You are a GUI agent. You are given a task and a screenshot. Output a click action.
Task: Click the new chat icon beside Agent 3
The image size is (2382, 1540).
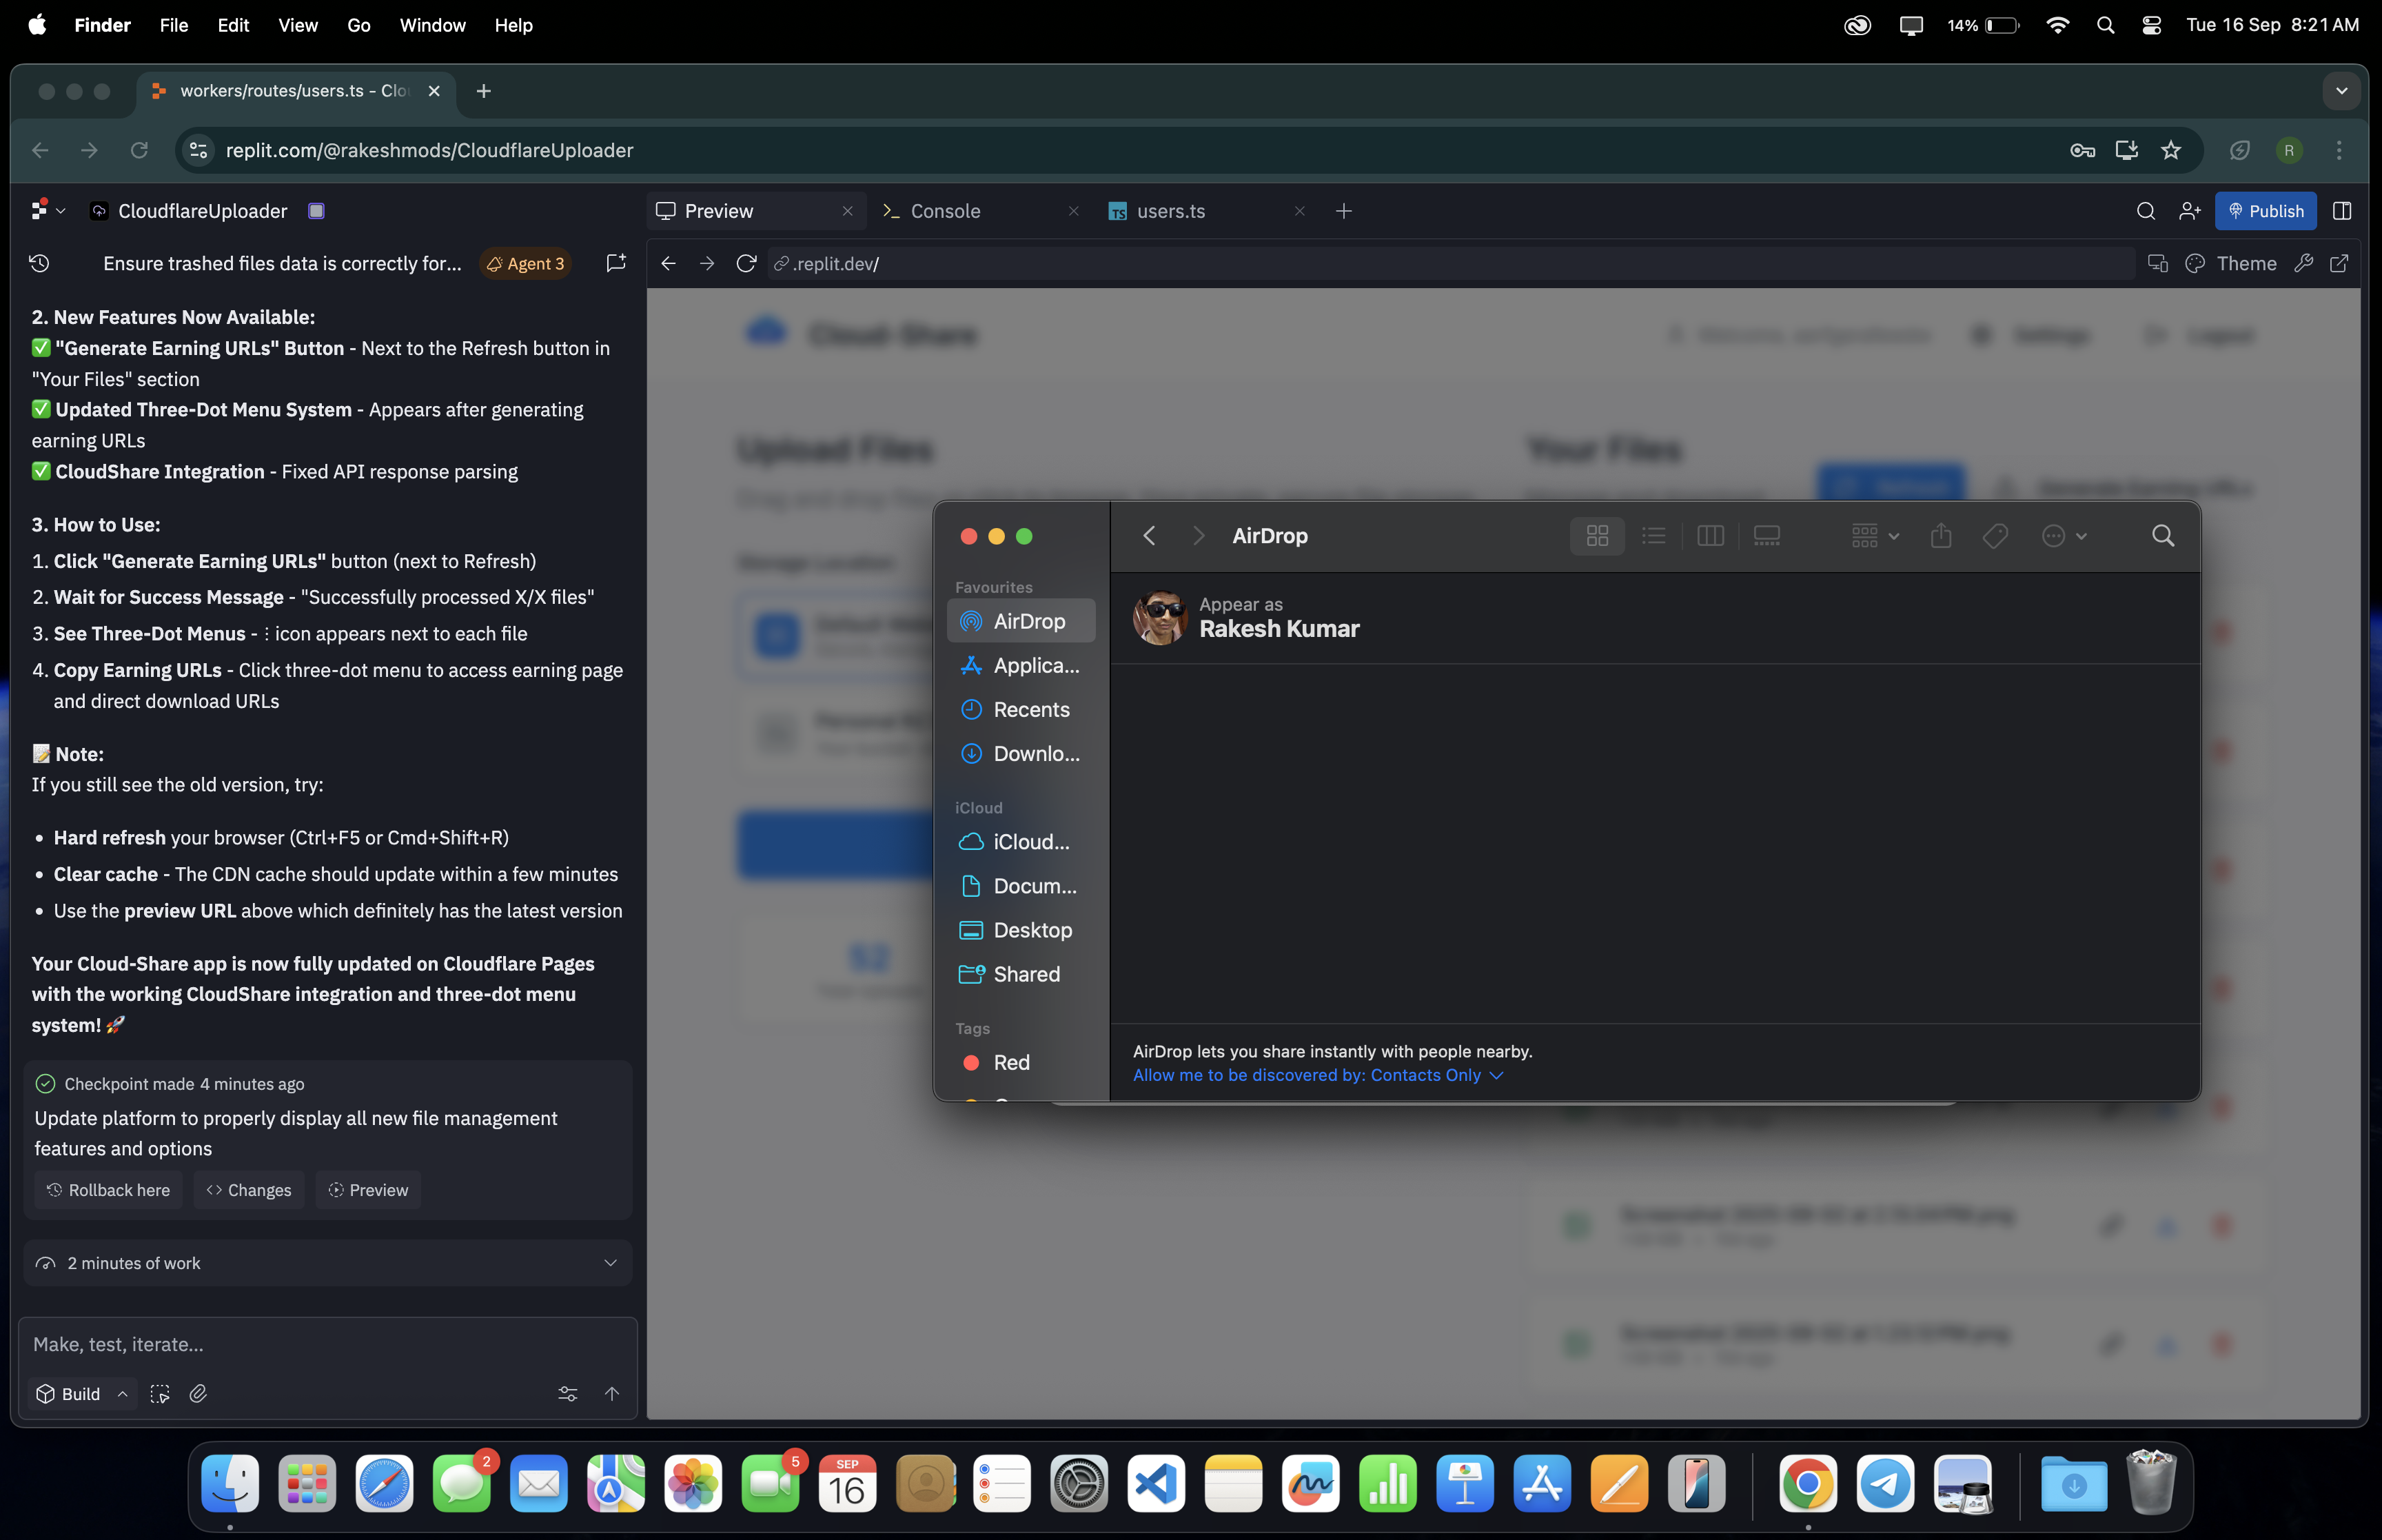615,263
